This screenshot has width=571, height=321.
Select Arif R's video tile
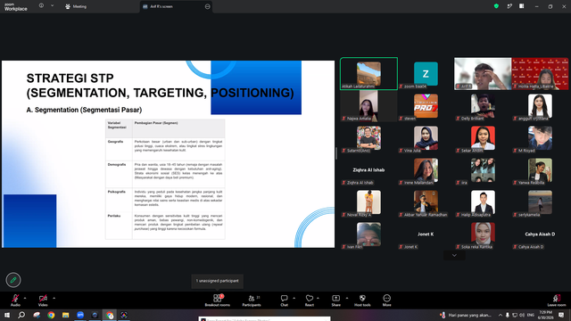coord(483,73)
